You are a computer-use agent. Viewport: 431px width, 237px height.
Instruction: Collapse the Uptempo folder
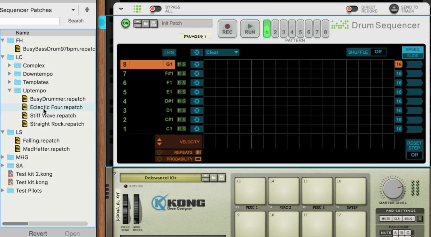click(x=10, y=91)
